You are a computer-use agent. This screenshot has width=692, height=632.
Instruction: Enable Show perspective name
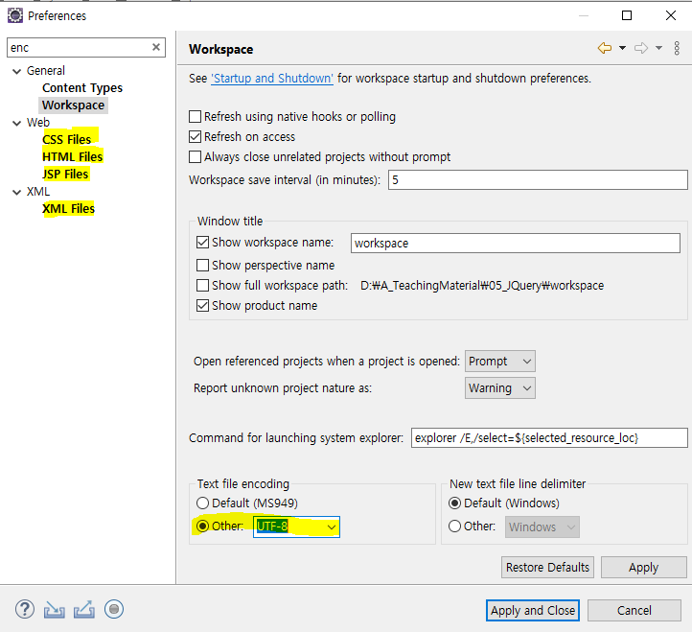coord(202,265)
